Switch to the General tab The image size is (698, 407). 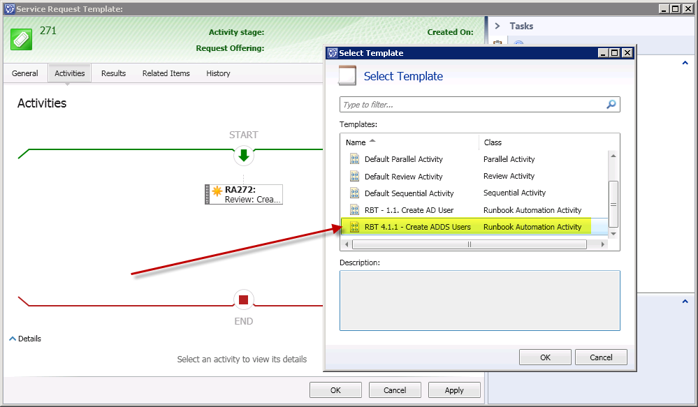(25, 73)
